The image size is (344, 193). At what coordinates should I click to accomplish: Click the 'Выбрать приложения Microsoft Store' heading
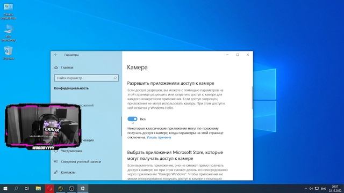(x=175, y=155)
